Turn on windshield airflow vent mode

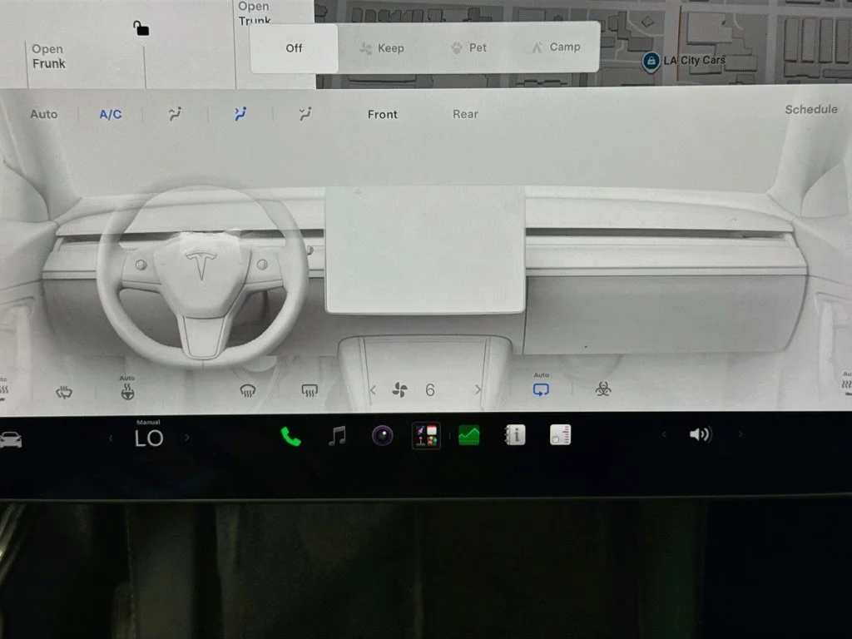click(x=175, y=114)
